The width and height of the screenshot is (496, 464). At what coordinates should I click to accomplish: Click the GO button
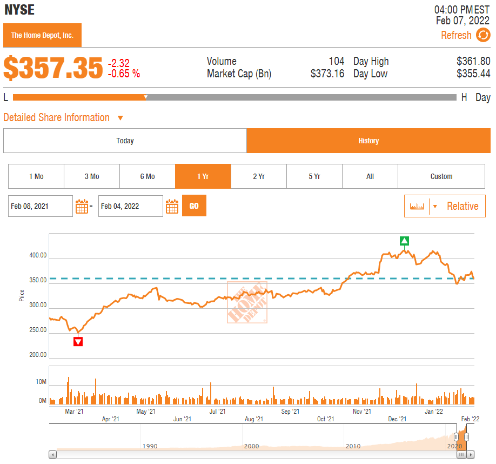pyautogui.click(x=194, y=206)
